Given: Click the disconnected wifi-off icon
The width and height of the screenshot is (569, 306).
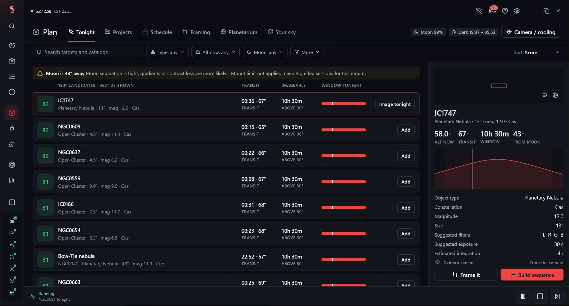Looking at the screenshot, I should point(479,11).
